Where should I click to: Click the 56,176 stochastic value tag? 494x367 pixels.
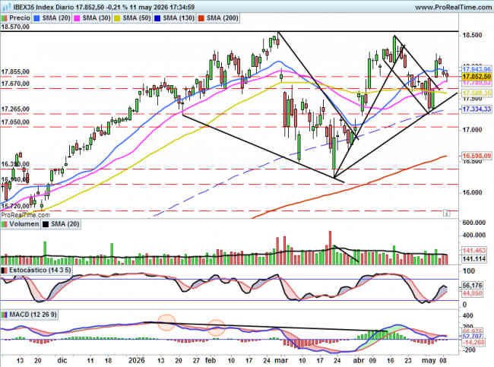[473, 286]
